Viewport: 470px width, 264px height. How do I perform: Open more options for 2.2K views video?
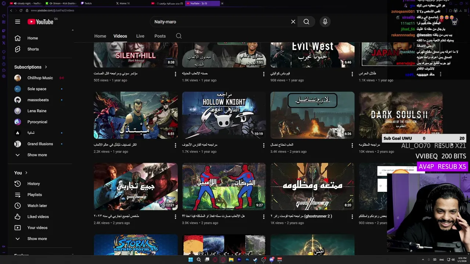pos(175,145)
